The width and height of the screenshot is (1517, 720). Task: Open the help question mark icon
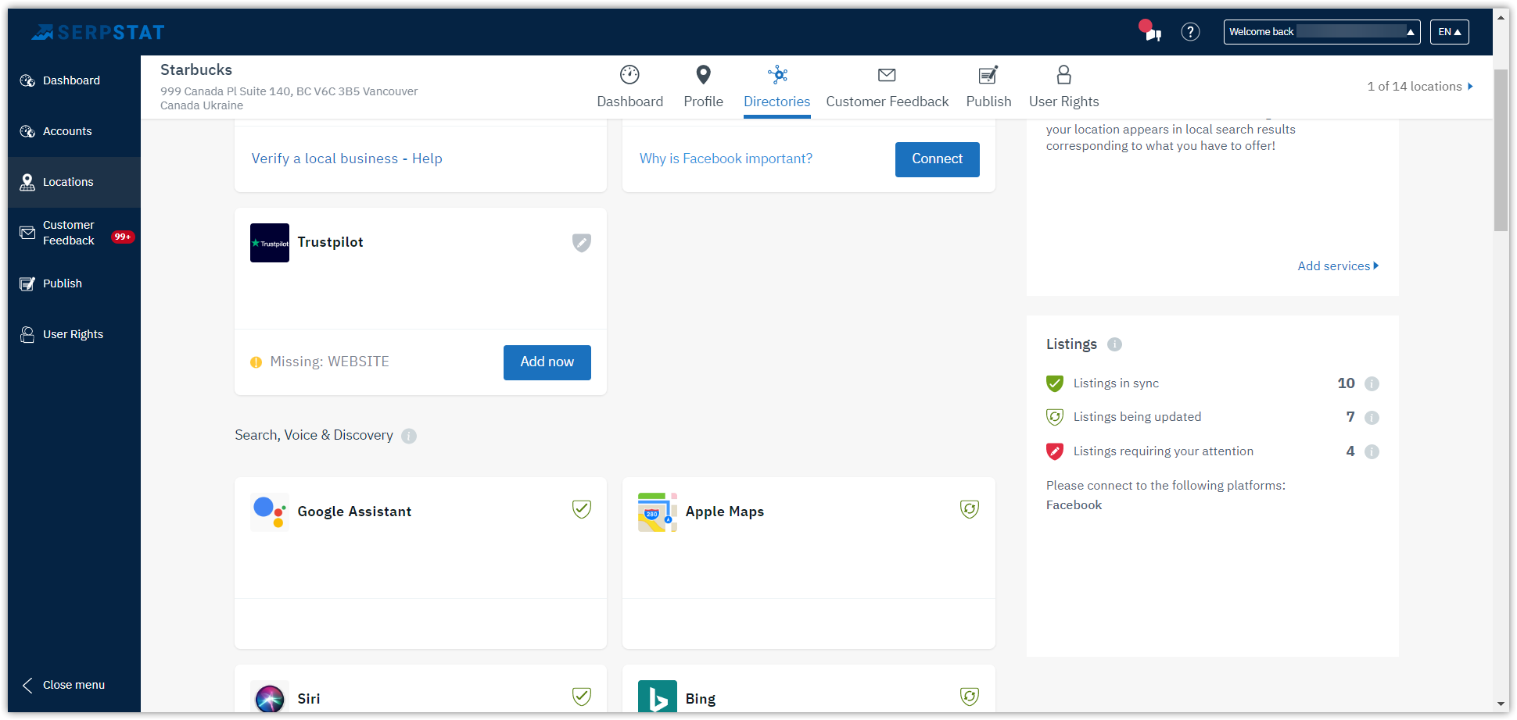point(1190,32)
